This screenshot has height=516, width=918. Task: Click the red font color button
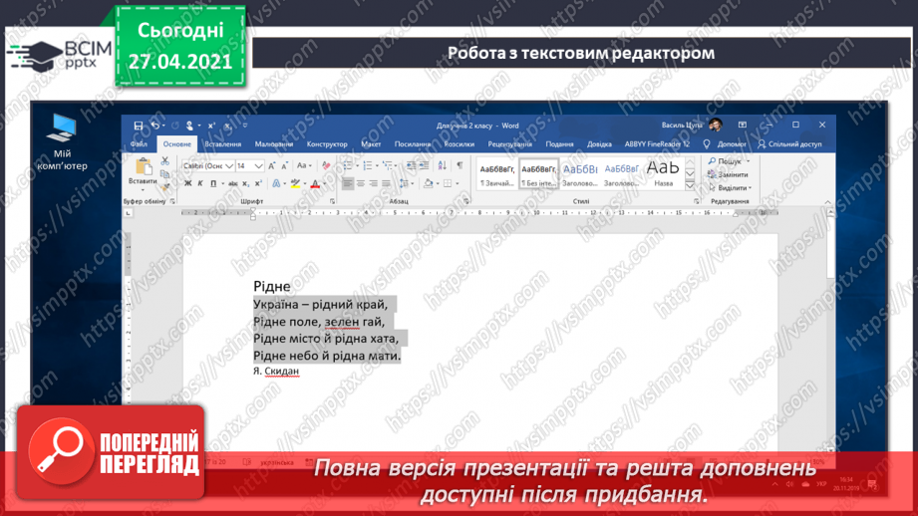pos(315,183)
